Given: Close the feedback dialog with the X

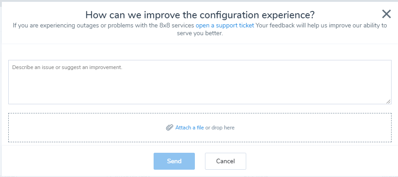Looking at the screenshot, I should pyautogui.click(x=387, y=14).
